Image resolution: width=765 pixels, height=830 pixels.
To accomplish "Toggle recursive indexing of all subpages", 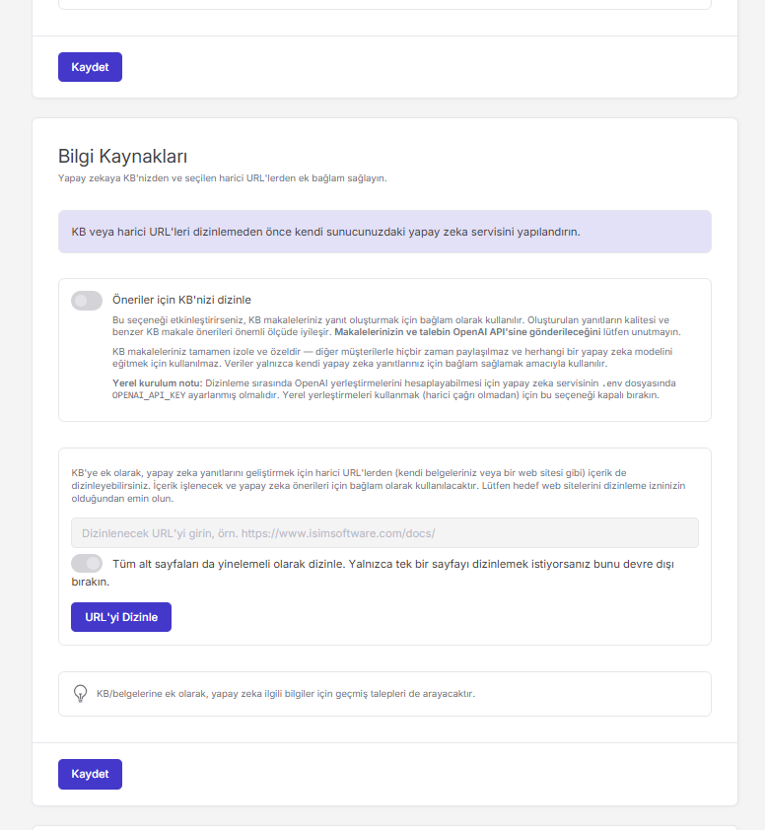I will click(87, 563).
